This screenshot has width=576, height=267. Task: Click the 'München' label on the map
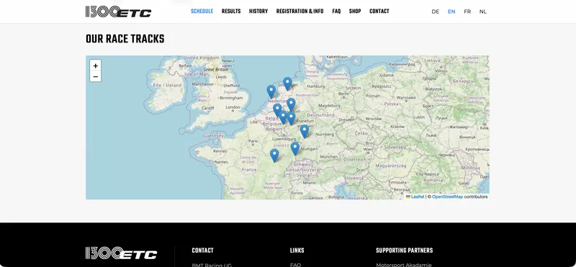coord(328,156)
